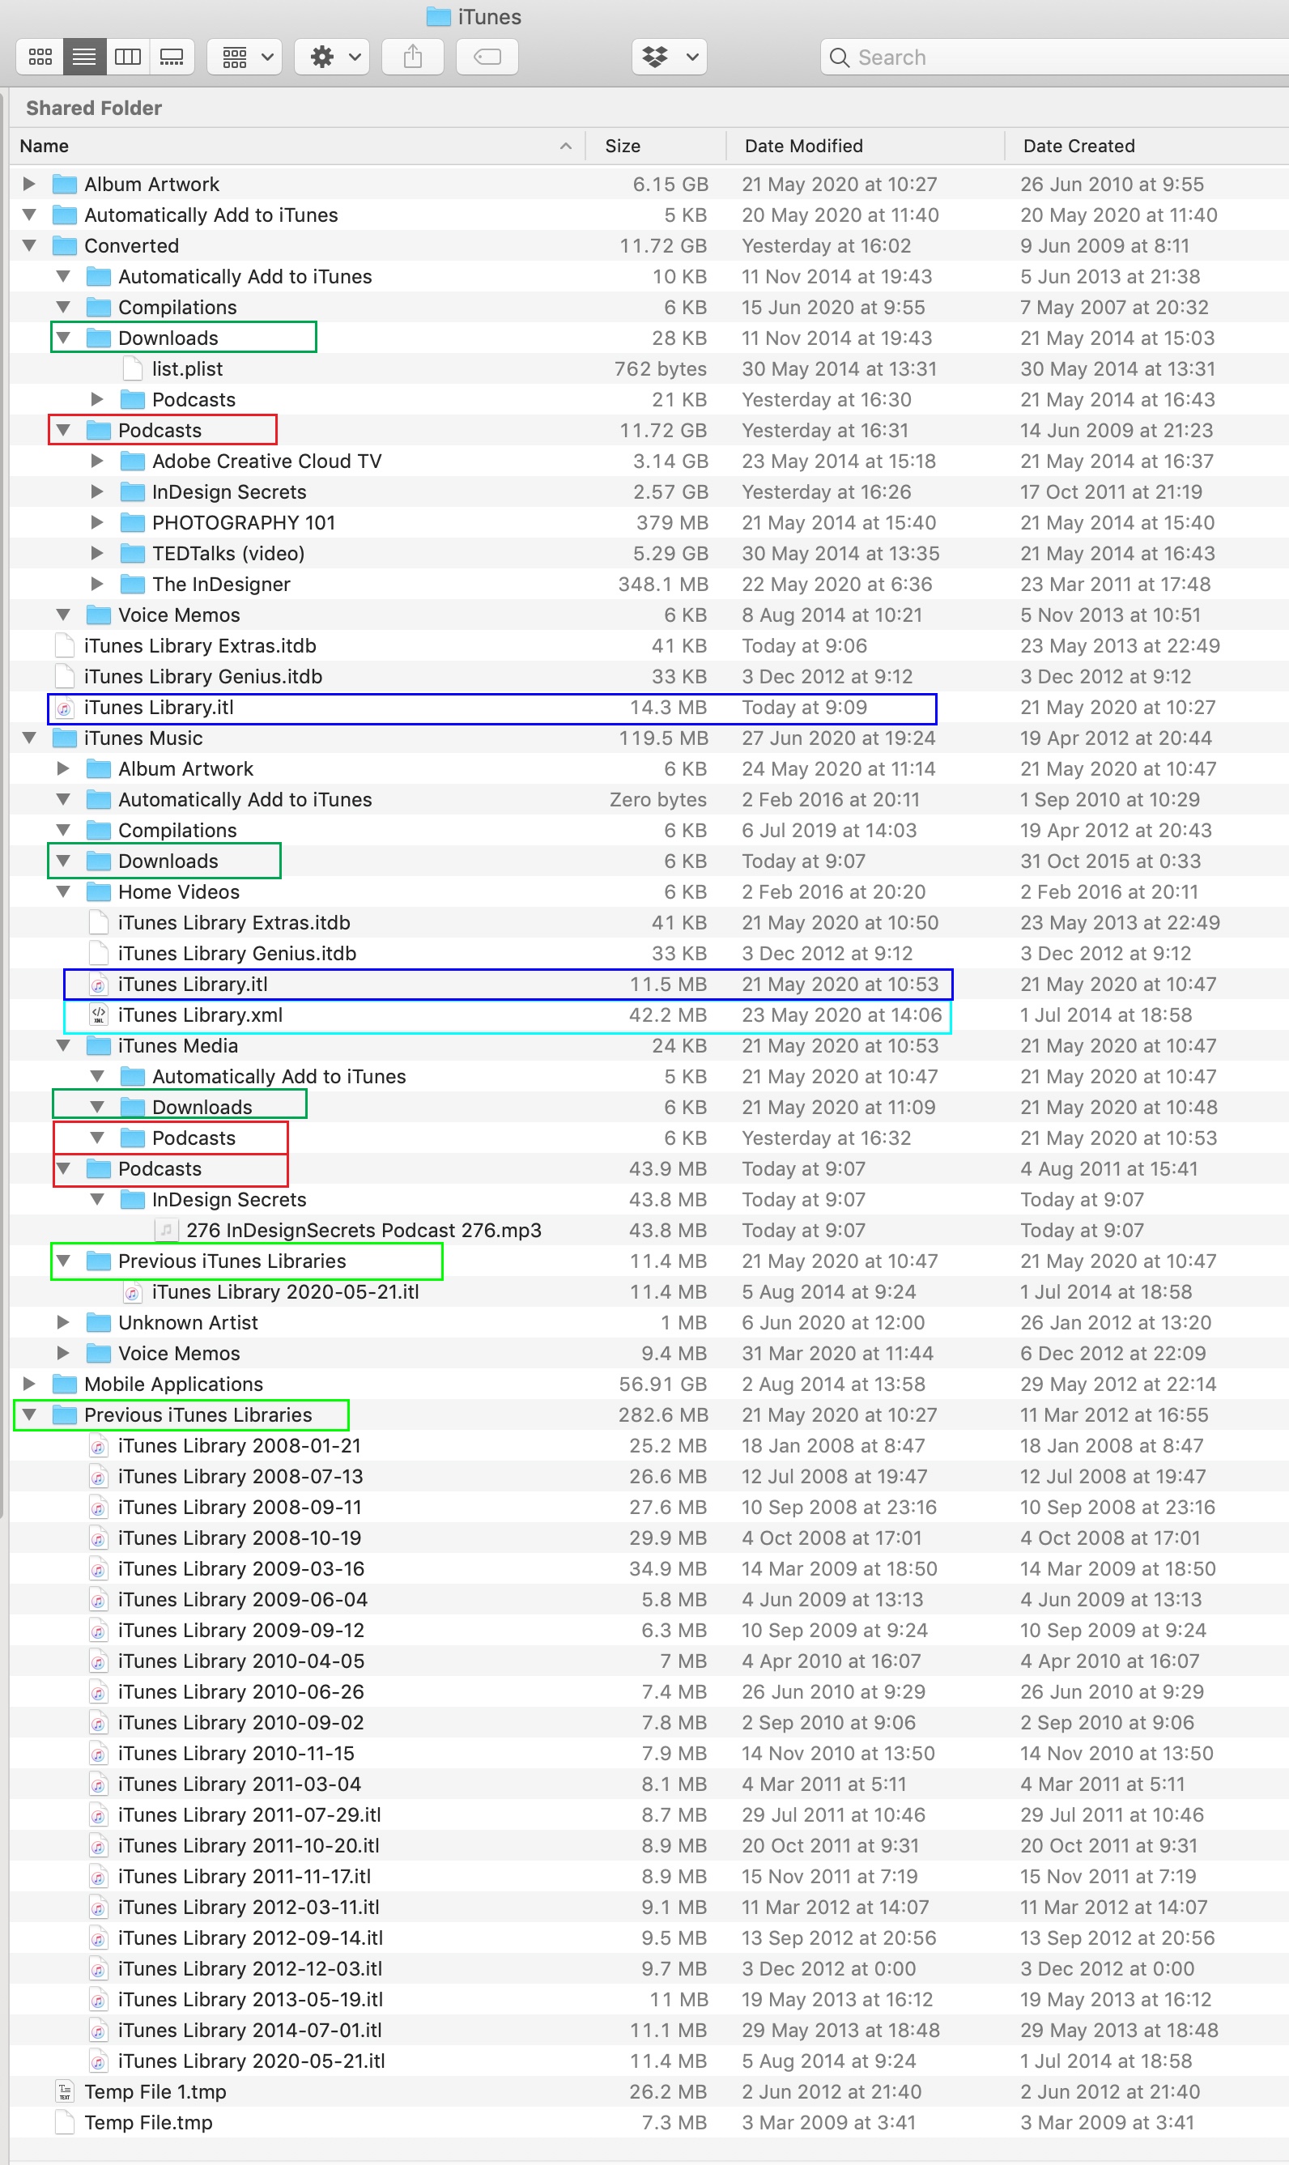Select iTunes Library 2010-11-15 file icon
Viewport: 1289px width, 2165px height.
tap(99, 1755)
